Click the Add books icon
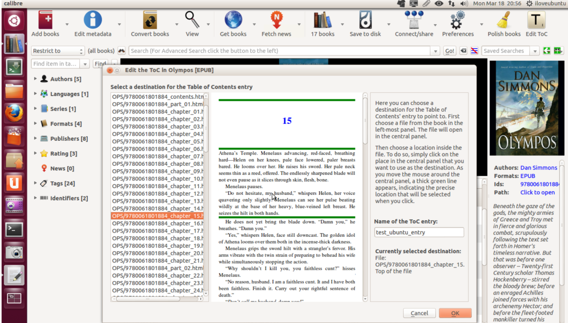The width and height of the screenshot is (568, 323). click(x=45, y=21)
